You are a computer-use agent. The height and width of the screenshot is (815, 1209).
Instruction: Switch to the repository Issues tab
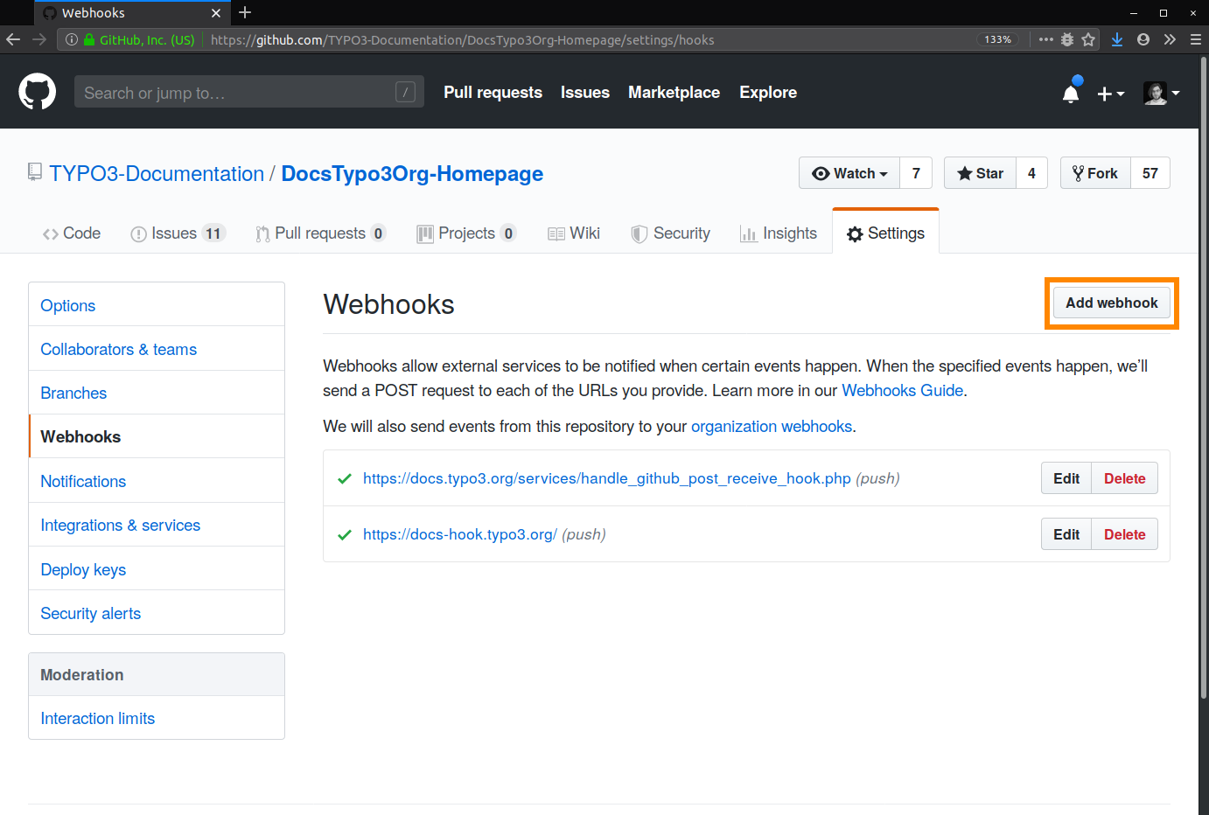tap(178, 233)
